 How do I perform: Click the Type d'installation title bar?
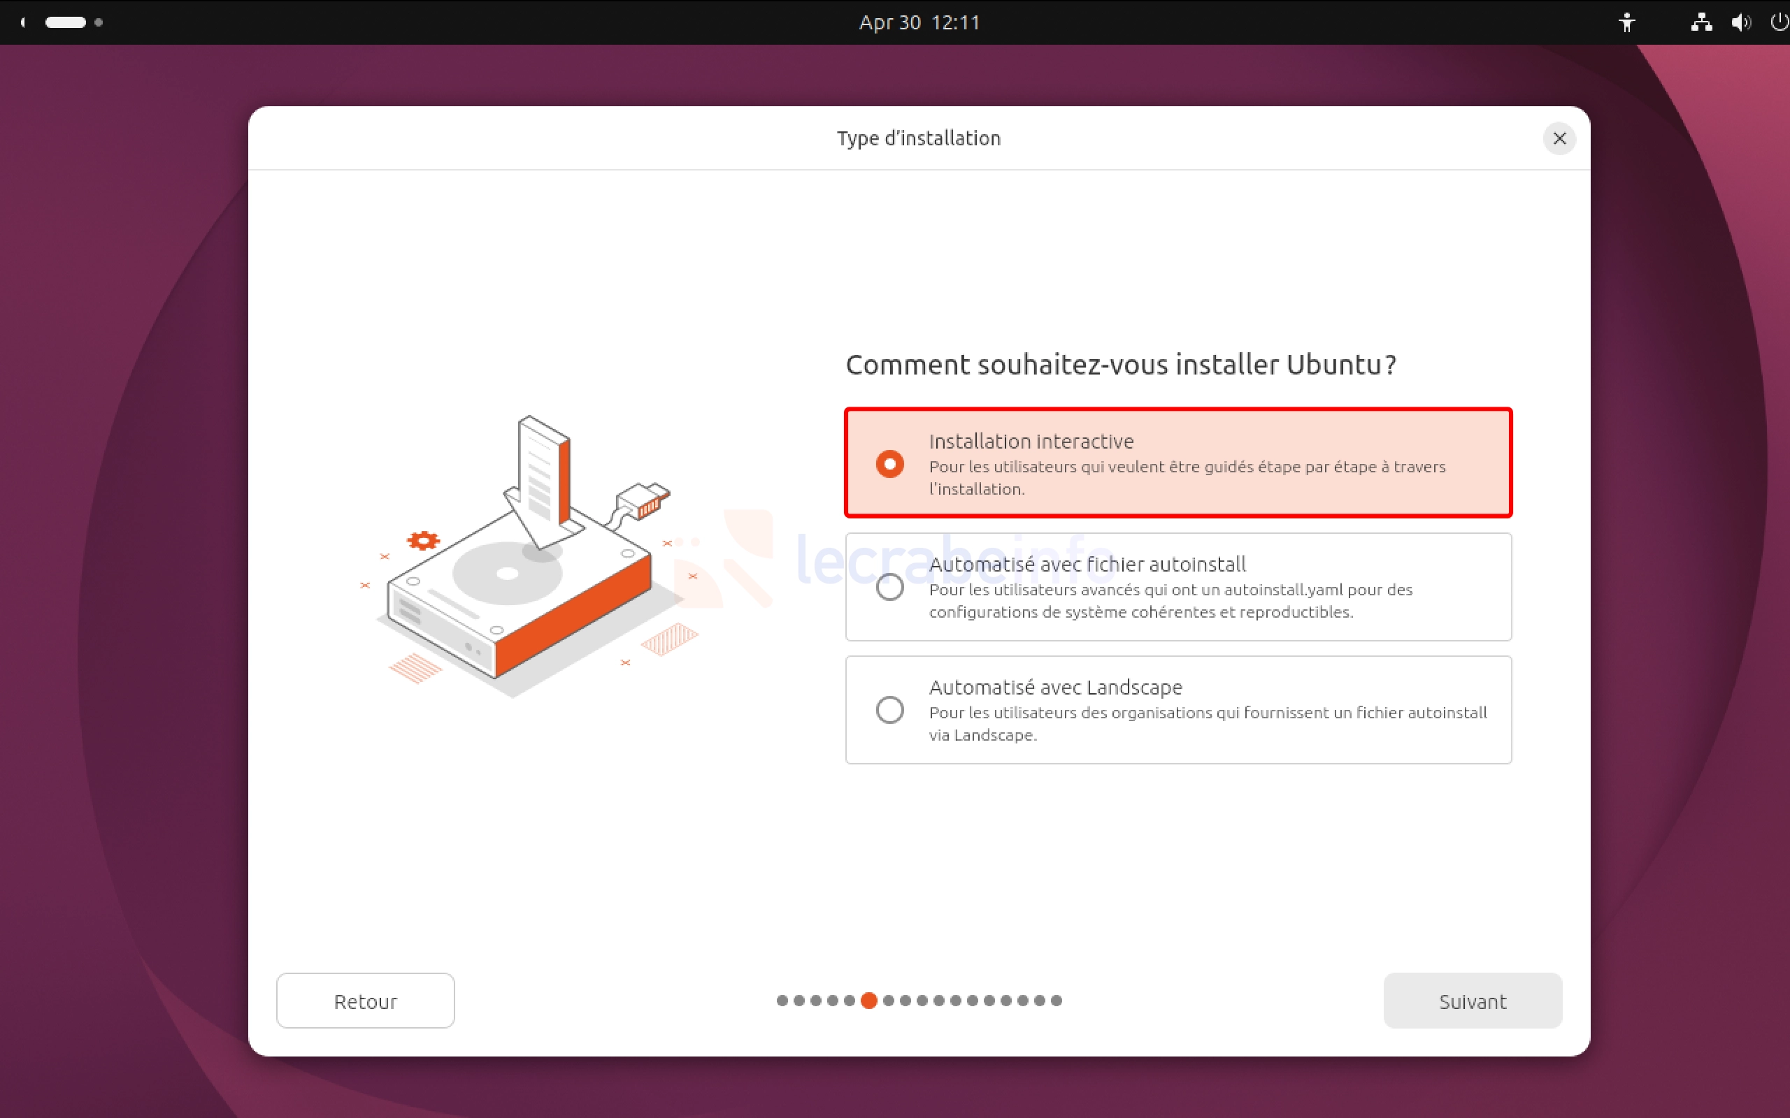(919, 138)
